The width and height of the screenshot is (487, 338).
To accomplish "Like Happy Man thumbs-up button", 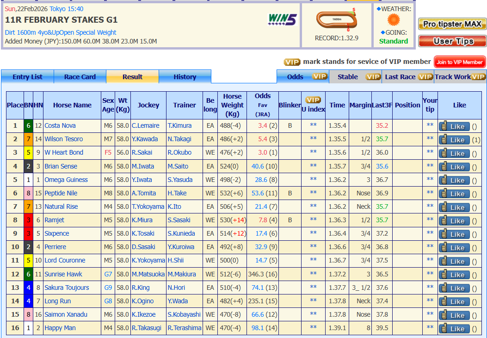I will tap(454, 329).
